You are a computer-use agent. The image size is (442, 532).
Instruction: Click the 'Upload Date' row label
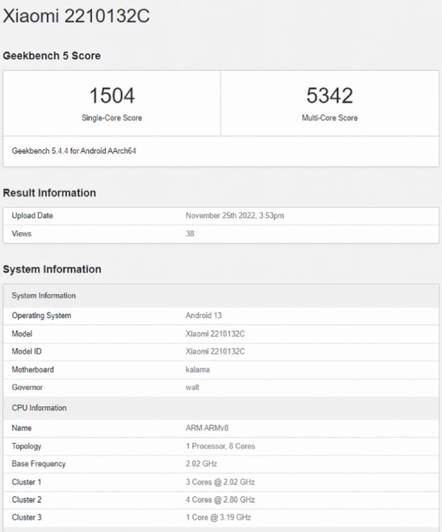pos(33,215)
